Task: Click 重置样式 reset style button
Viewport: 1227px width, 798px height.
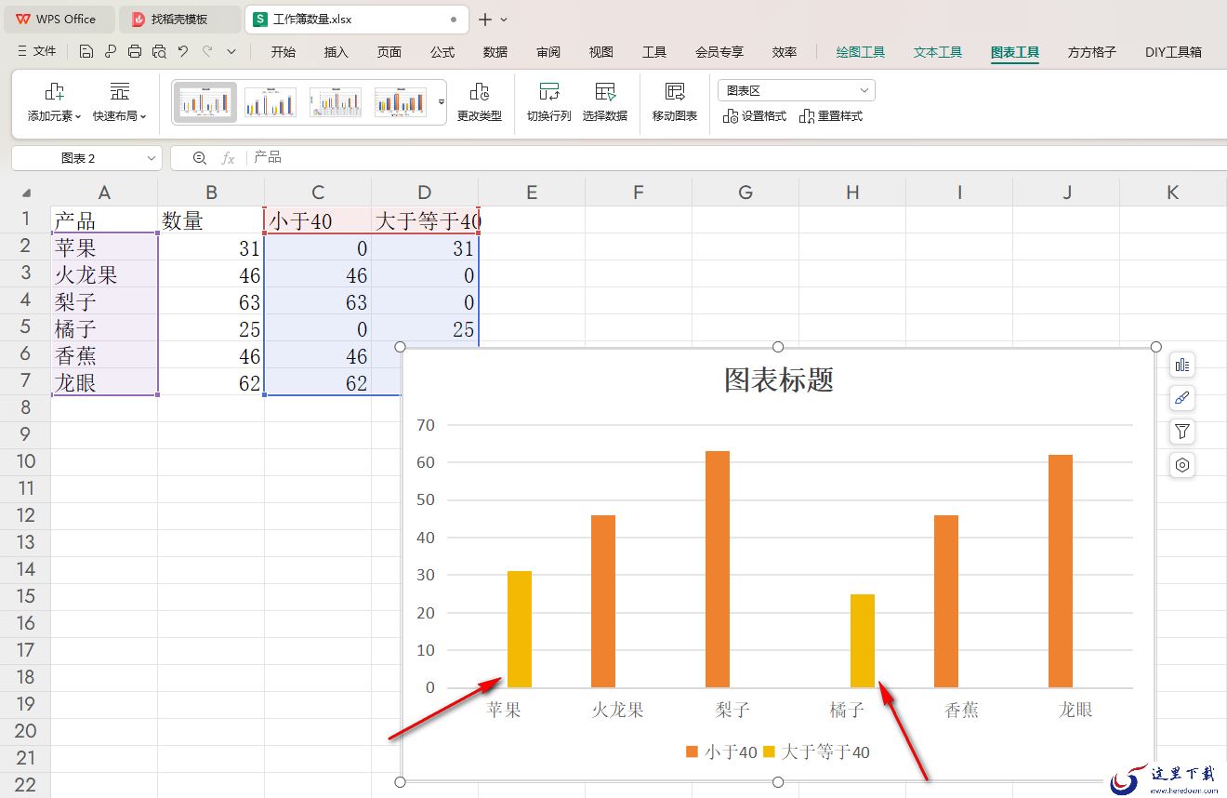Action: (x=831, y=116)
